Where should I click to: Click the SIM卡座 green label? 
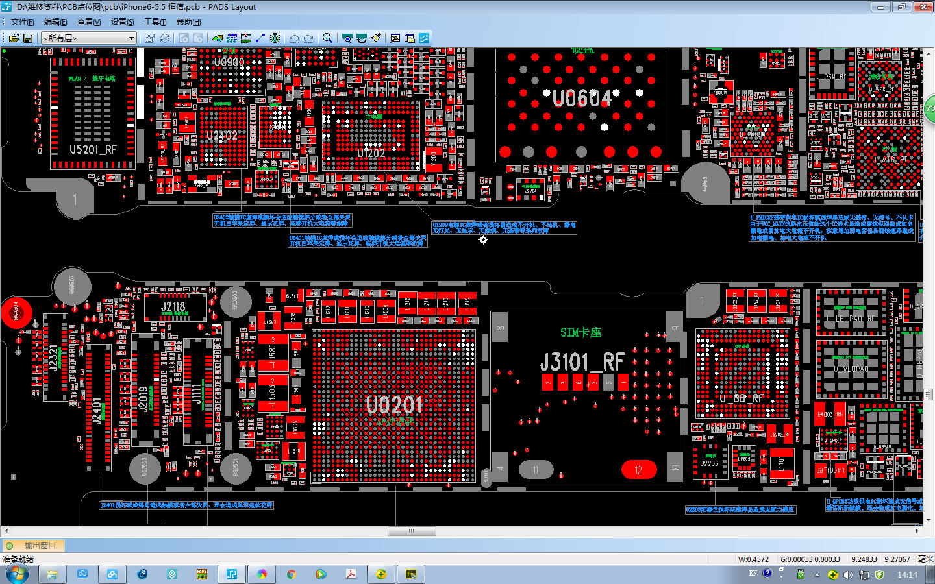(580, 333)
